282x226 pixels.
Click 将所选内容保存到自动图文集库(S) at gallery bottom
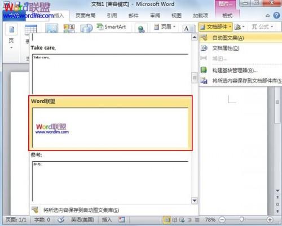coord(114,210)
